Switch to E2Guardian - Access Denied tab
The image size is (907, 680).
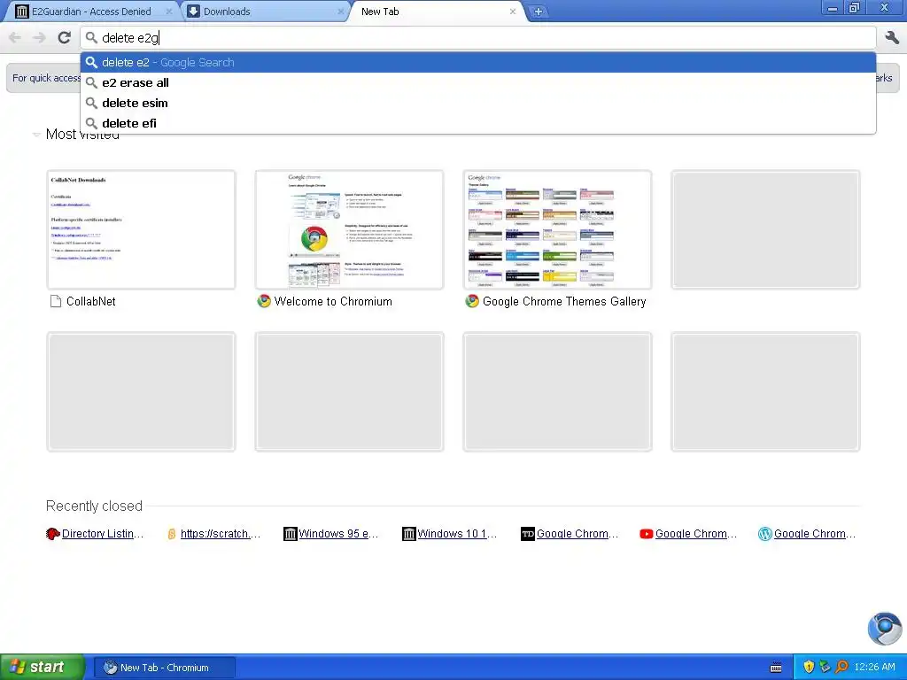[91, 12]
